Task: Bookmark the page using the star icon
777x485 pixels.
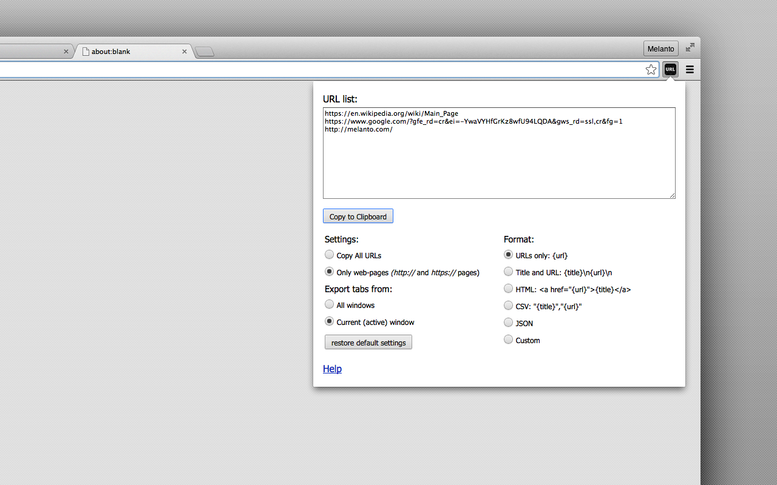Action: [651, 69]
